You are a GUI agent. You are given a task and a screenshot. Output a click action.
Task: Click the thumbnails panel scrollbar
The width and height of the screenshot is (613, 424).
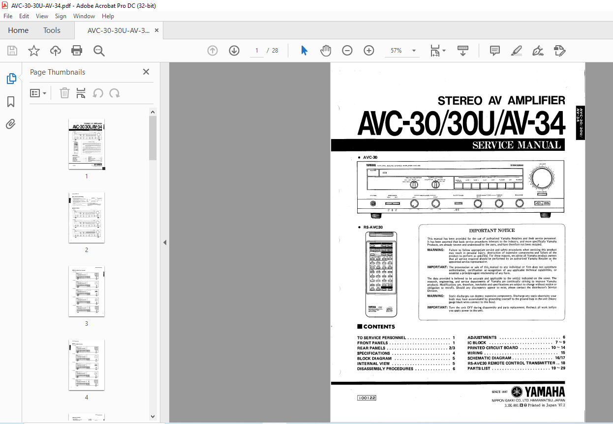153,138
